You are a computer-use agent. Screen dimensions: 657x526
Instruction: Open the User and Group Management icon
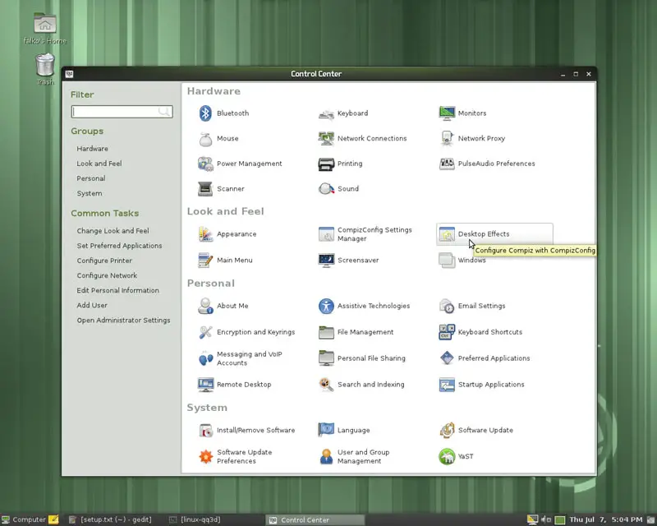click(326, 457)
